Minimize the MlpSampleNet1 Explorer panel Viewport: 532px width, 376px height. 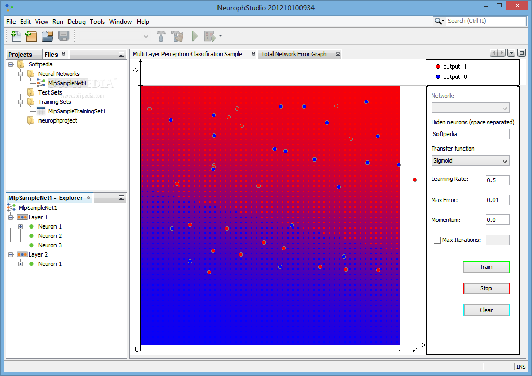coord(121,197)
